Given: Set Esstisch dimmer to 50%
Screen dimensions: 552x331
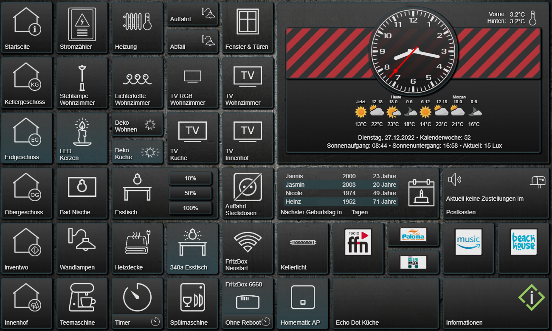Looking at the screenshot, I should [x=190, y=193].
